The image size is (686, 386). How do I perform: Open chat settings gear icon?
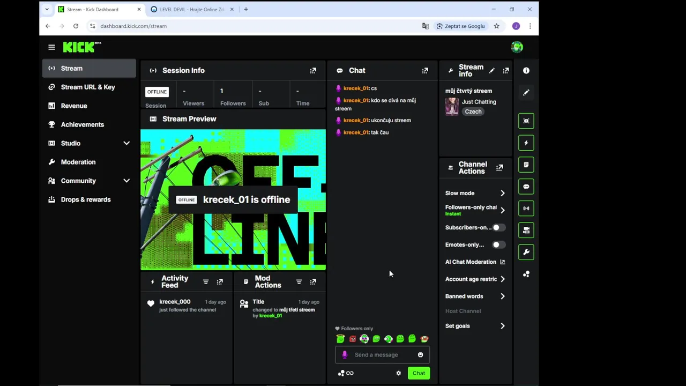(x=399, y=373)
